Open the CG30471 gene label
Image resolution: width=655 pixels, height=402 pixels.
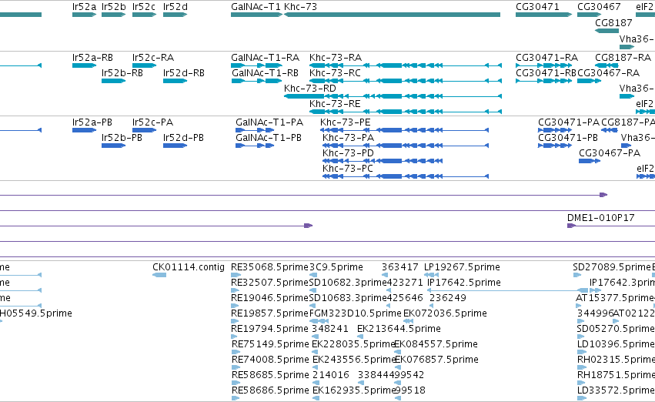[x=537, y=7]
